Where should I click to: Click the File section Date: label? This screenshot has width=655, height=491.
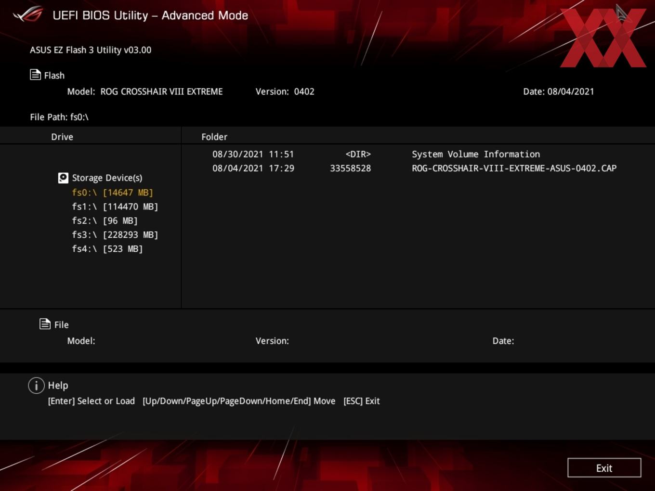pos(503,341)
